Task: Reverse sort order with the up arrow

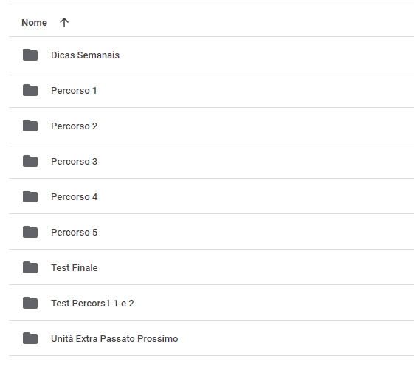Action: pyautogui.click(x=64, y=22)
